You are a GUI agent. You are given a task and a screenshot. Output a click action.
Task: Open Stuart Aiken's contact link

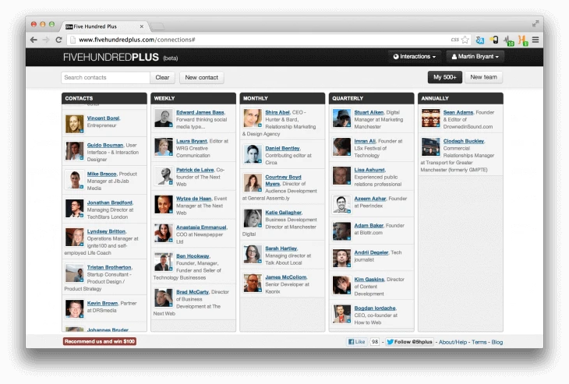pyautogui.click(x=369, y=112)
